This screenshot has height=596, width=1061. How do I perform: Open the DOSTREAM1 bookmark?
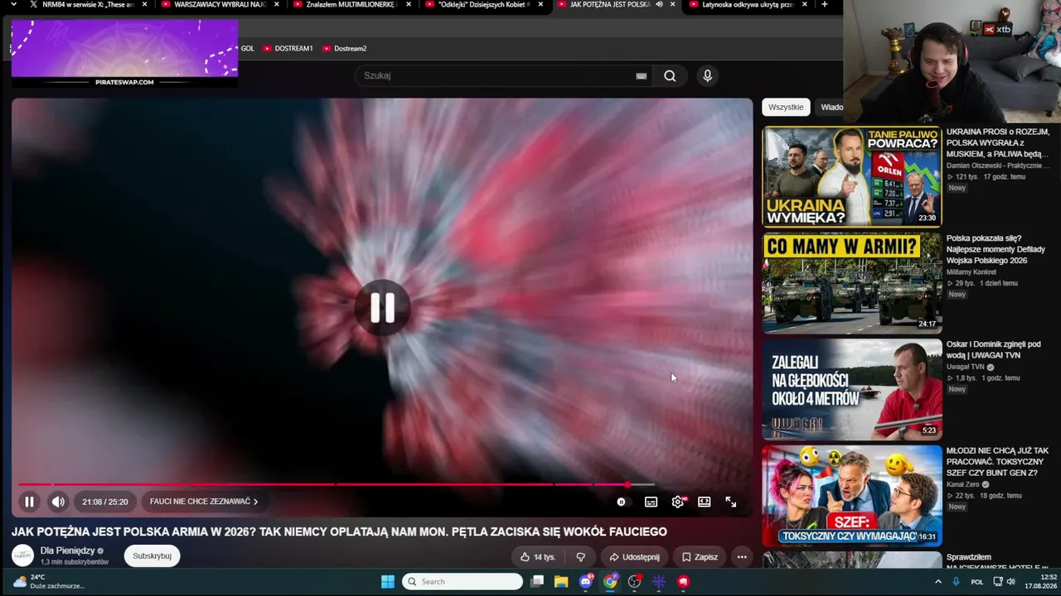pyautogui.click(x=288, y=48)
